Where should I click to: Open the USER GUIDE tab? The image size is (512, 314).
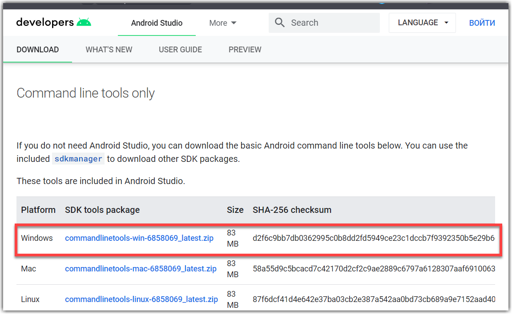click(x=180, y=49)
